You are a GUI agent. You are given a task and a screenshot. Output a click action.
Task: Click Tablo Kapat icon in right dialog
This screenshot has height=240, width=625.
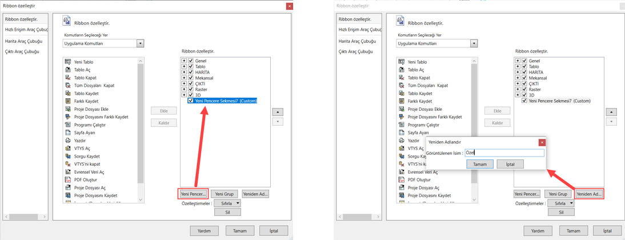pos(402,78)
